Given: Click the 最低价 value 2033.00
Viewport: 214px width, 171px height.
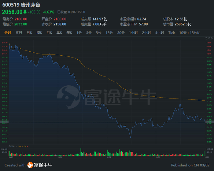Looking at the screenshot, I should [x=21, y=24].
